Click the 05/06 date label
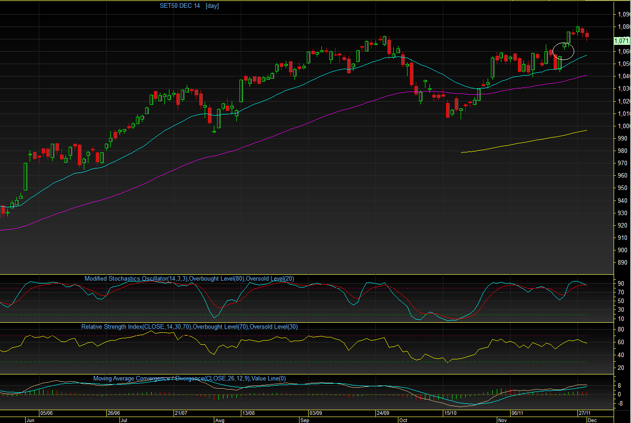631x423 pixels. 46,413
